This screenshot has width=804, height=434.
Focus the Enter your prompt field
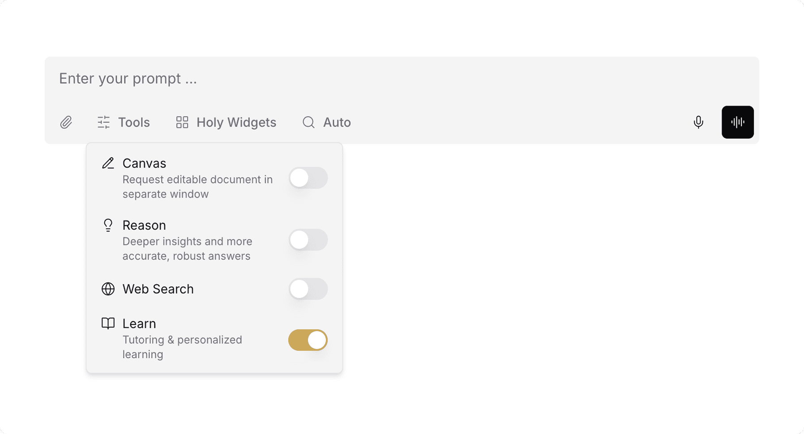[358, 79]
